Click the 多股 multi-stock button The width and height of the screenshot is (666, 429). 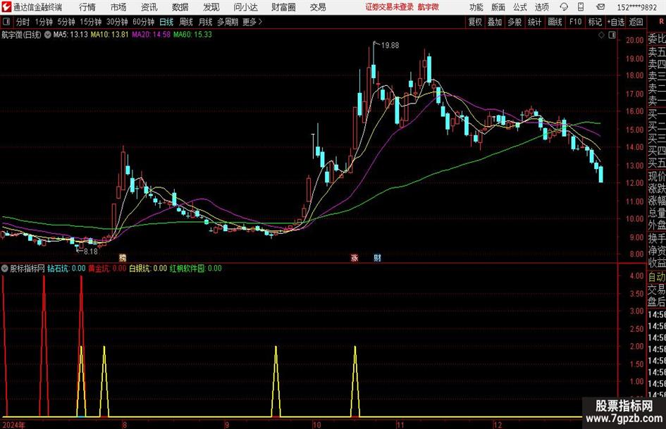tap(514, 22)
